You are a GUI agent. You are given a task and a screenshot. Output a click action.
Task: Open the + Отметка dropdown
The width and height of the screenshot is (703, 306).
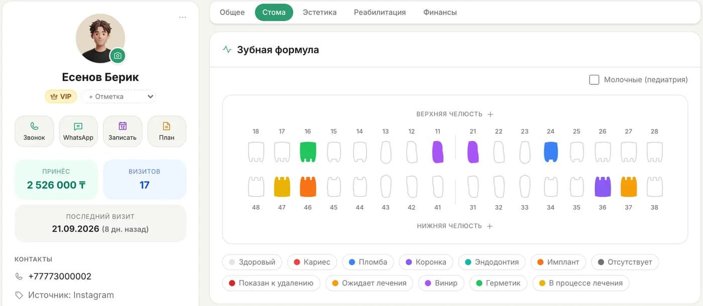coord(119,96)
